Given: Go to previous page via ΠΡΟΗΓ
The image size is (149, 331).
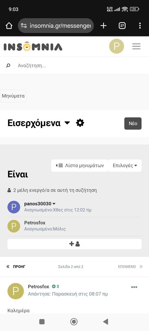Looking at the screenshot, I should pos(16,267).
